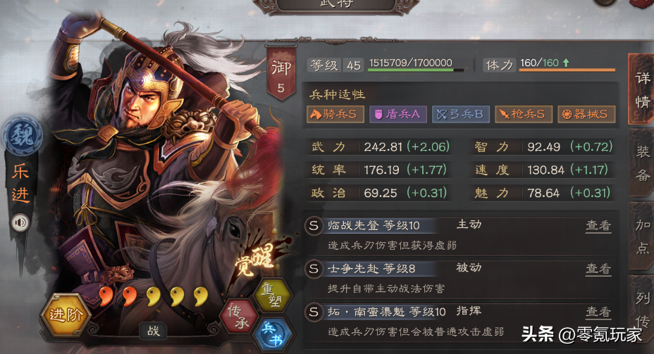Click 查看 link for 临战先登
The image size is (654, 354).
(598, 225)
